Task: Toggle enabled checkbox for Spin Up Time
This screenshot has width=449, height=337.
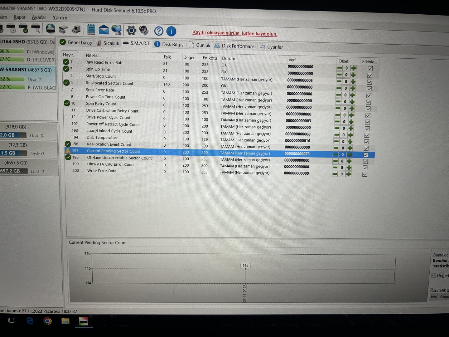Action: coord(370,76)
